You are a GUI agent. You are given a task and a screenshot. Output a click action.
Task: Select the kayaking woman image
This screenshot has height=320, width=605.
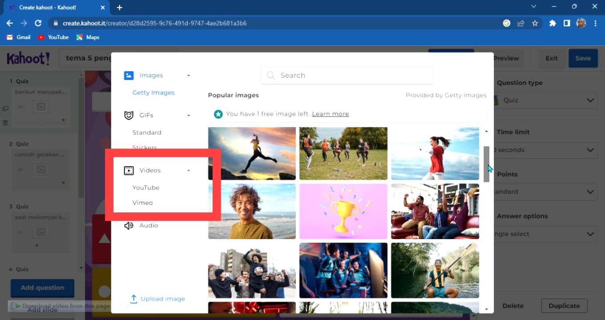click(435, 270)
